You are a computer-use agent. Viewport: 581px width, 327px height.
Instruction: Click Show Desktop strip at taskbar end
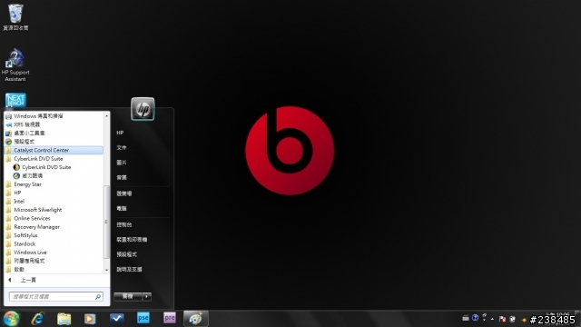click(577, 319)
